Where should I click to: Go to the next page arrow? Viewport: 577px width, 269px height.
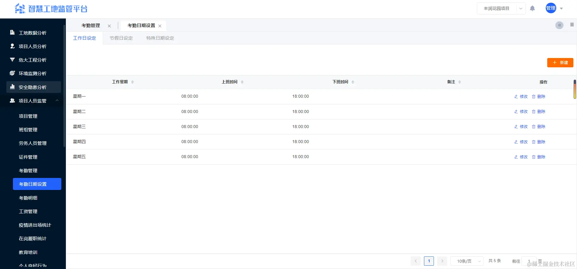442,261
